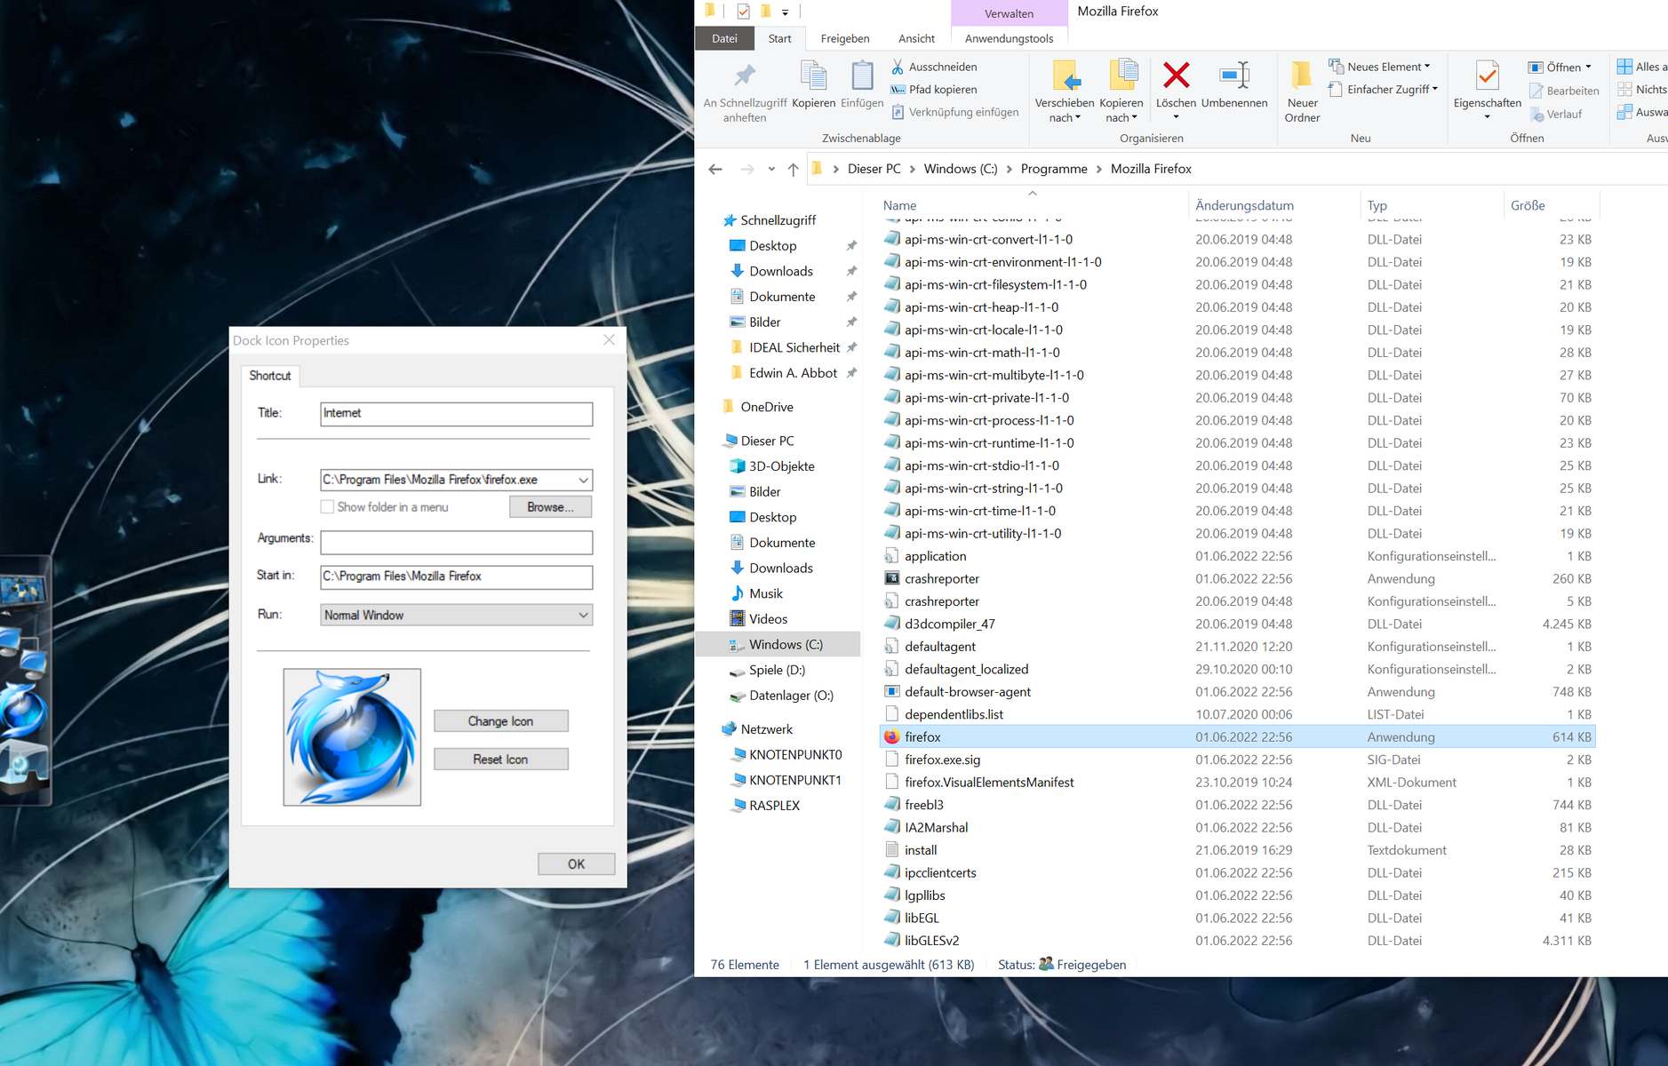Open Eigenschaften properties icon in ribbon
The height and width of the screenshot is (1066, 1668).
click(x=1487, y=76)
